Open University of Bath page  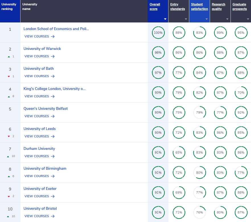[39, 68]
